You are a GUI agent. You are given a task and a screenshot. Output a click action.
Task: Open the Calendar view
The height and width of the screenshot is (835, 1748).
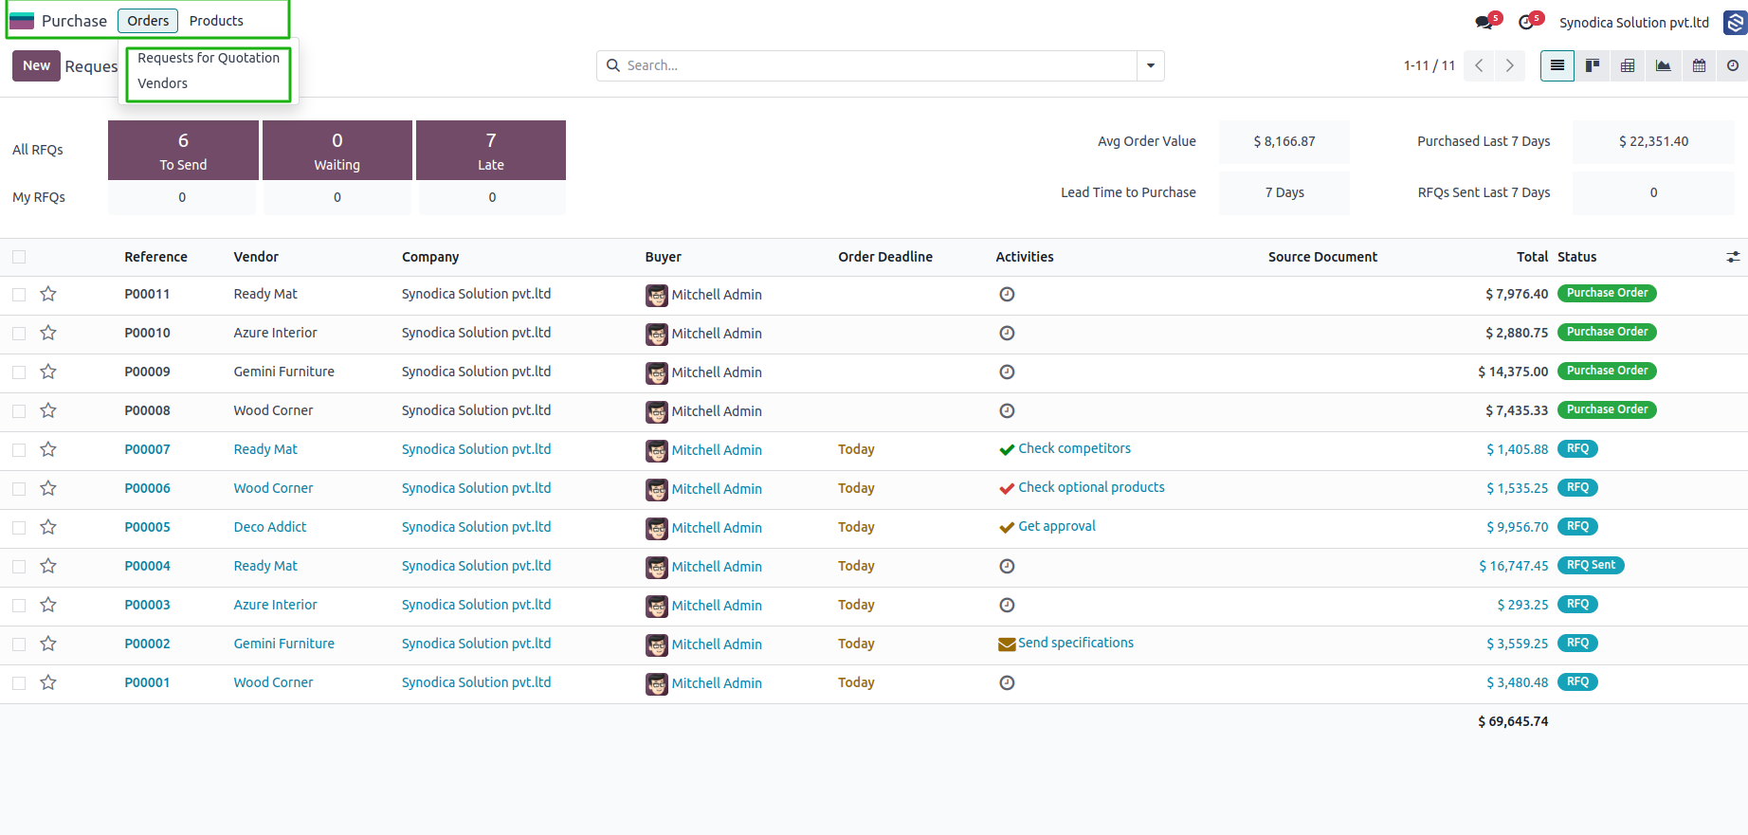[x=1699, y=65]
